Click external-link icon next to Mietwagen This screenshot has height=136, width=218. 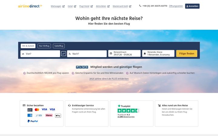[x=64, y=6]
